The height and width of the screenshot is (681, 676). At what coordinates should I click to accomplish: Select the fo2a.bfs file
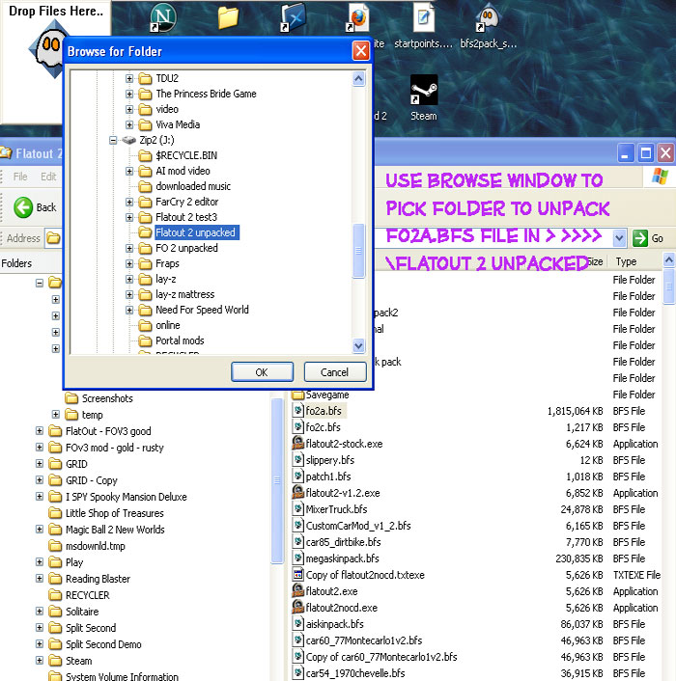click(x=323, y=410)
